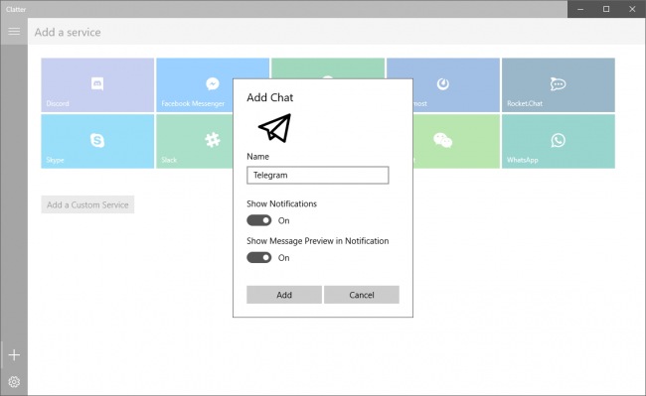Viewport: 646px width, 396px height.
Task: Click the Add button in dialog
Action: [284, 295]
